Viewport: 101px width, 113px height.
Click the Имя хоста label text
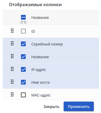pyautogui.click(x=40, y=82)
